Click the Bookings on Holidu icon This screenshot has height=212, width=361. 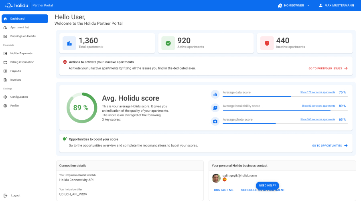click(5, 36)
